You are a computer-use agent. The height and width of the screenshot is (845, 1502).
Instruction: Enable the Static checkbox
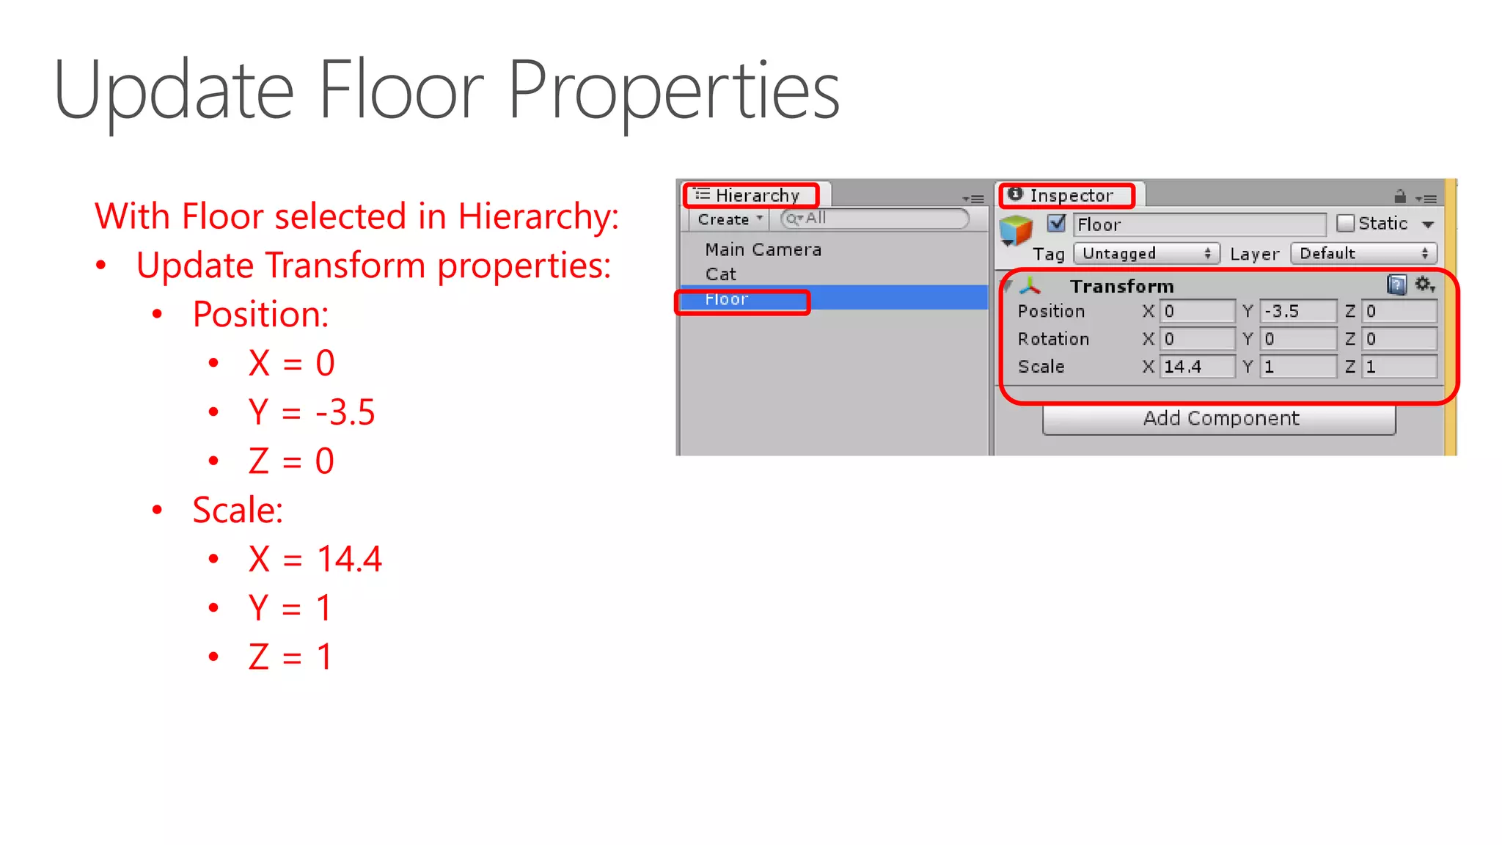pyautogui.click(x=1345, y=224)
